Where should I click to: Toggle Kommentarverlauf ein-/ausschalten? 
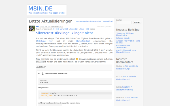point(88,21)
